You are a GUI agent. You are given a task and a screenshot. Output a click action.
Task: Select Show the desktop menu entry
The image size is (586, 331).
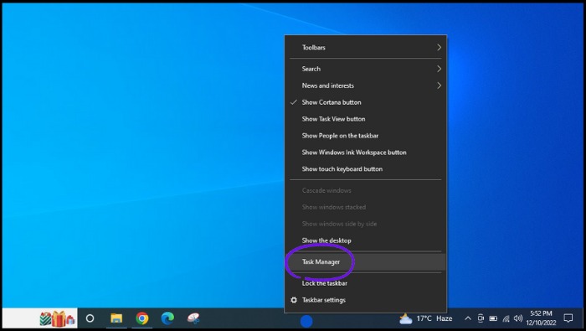click(366, 240)
